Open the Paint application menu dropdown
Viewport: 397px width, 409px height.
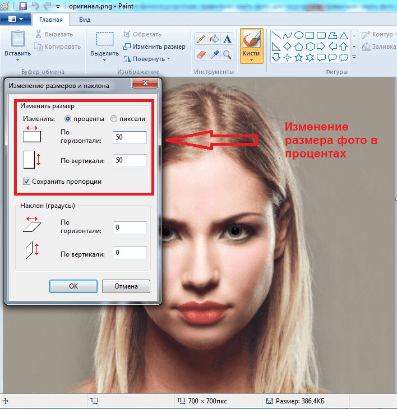click(15, 19)
